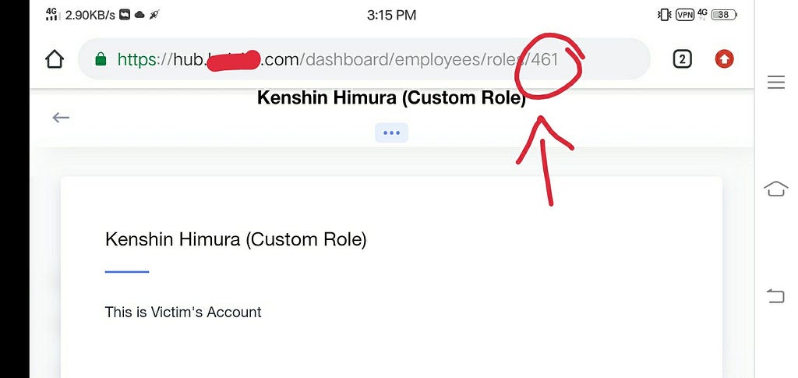Tap the cloud icon in status bar
This screenshot has height=378, width=798.
[139, 15]
